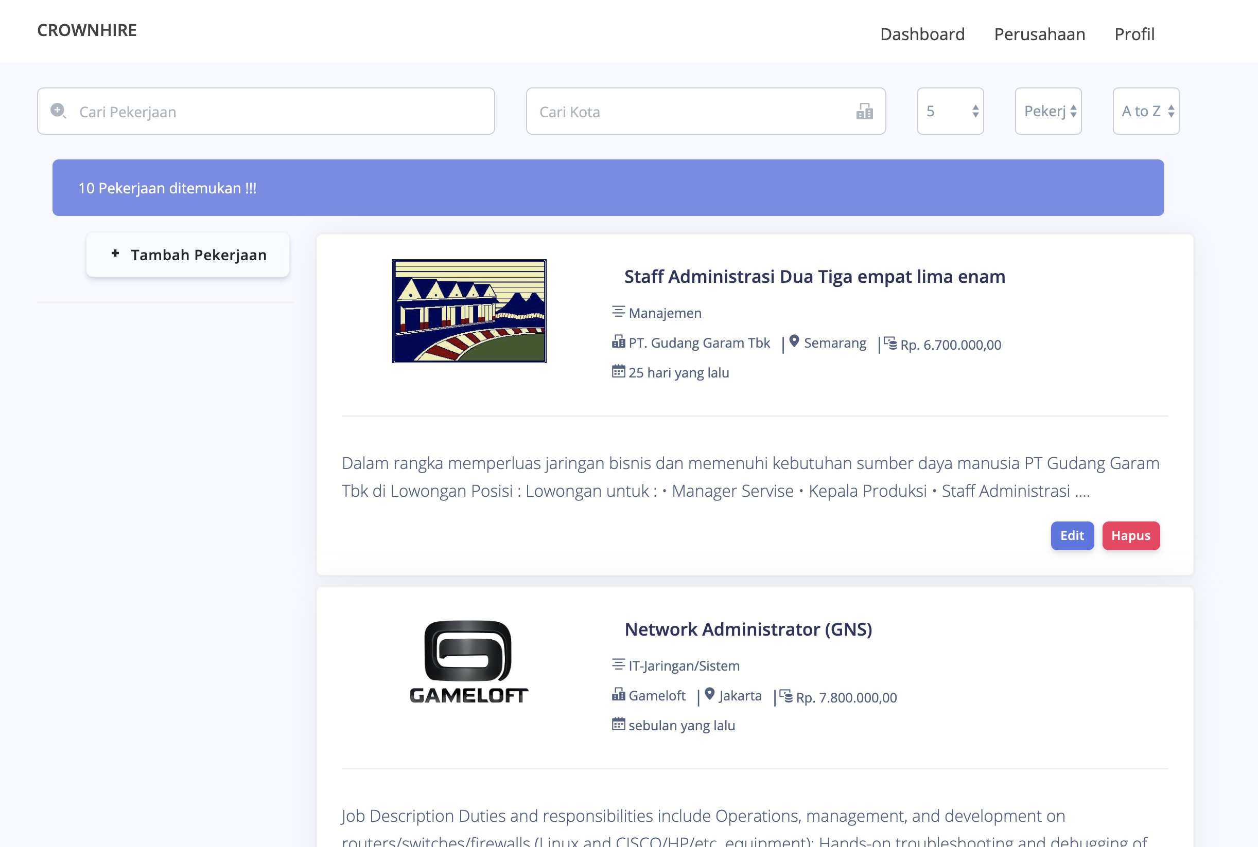Click the company icon beside PT. Gudang Garam Tbk
Viewport: 1258px width, 847px height.
pyautogui.click(x=618, y=342)
